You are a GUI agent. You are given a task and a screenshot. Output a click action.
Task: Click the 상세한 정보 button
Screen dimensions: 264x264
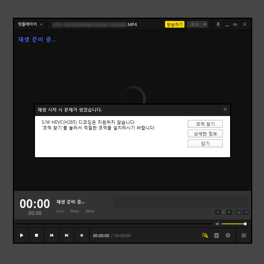[x=205, y=134]
